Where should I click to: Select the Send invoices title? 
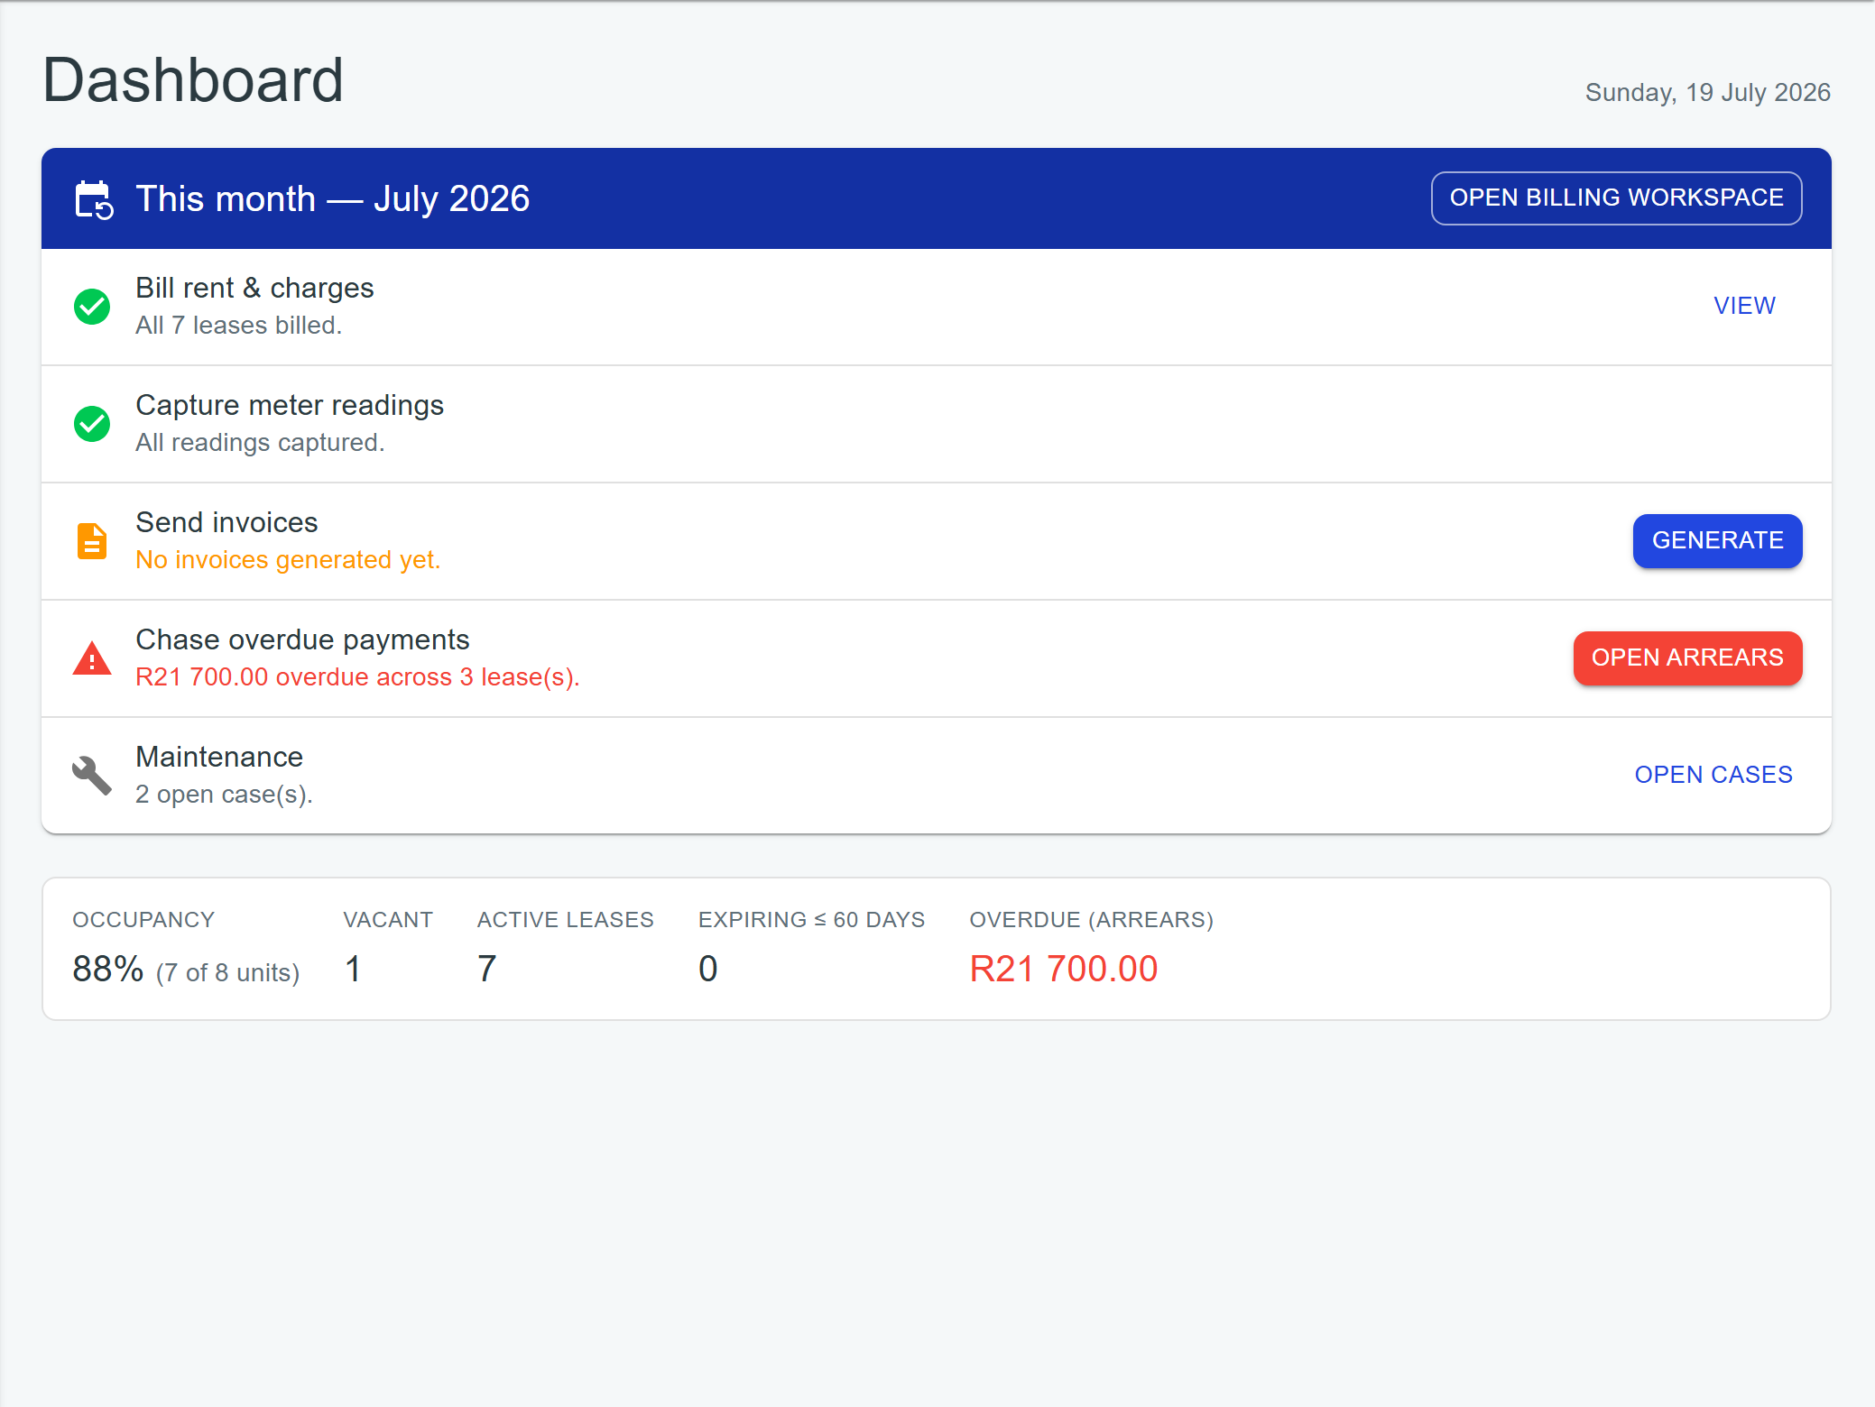[x=226, y=522]
